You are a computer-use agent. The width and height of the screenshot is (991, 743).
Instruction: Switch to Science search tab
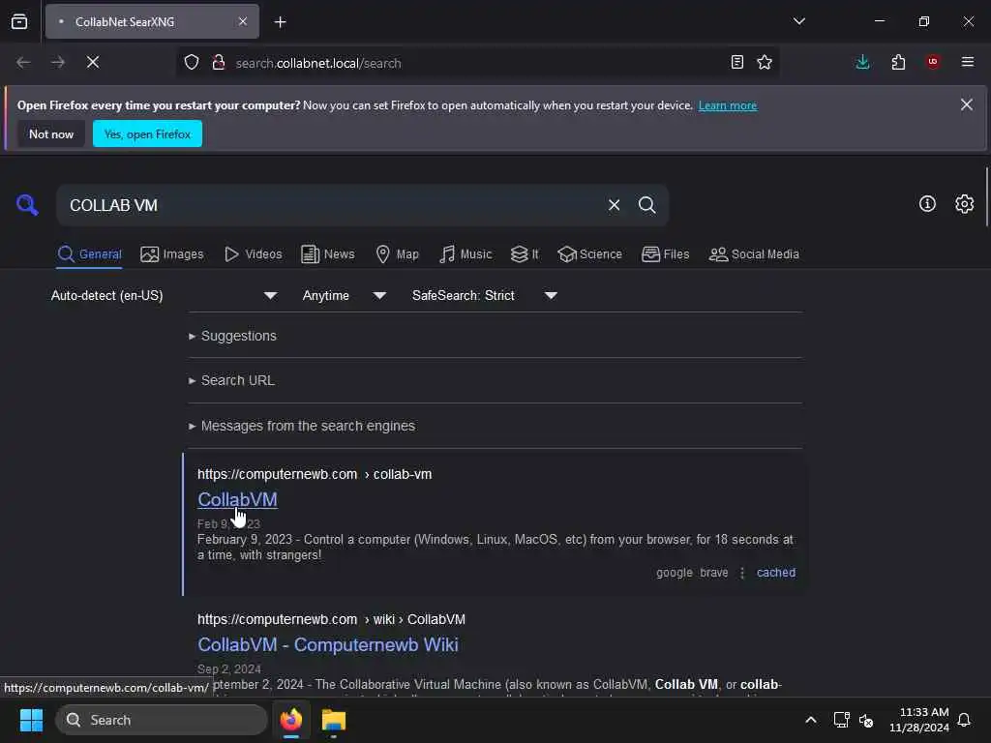click(x=589, y=254)
